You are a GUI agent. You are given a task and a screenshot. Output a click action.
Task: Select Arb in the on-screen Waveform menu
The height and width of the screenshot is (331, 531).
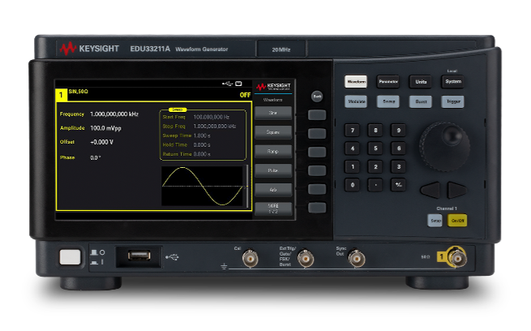(273, 190)
